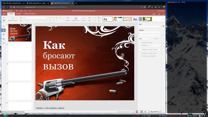Image resolution: width=208 pixels, height=117 pixels.
Task: Select the beige slide theme
Action: point(127,19)
